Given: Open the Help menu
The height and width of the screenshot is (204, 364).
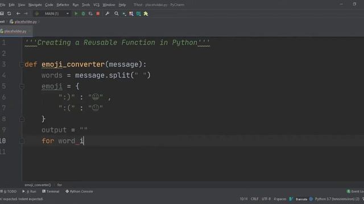Looking at the screenshot, I should [122, 5].
